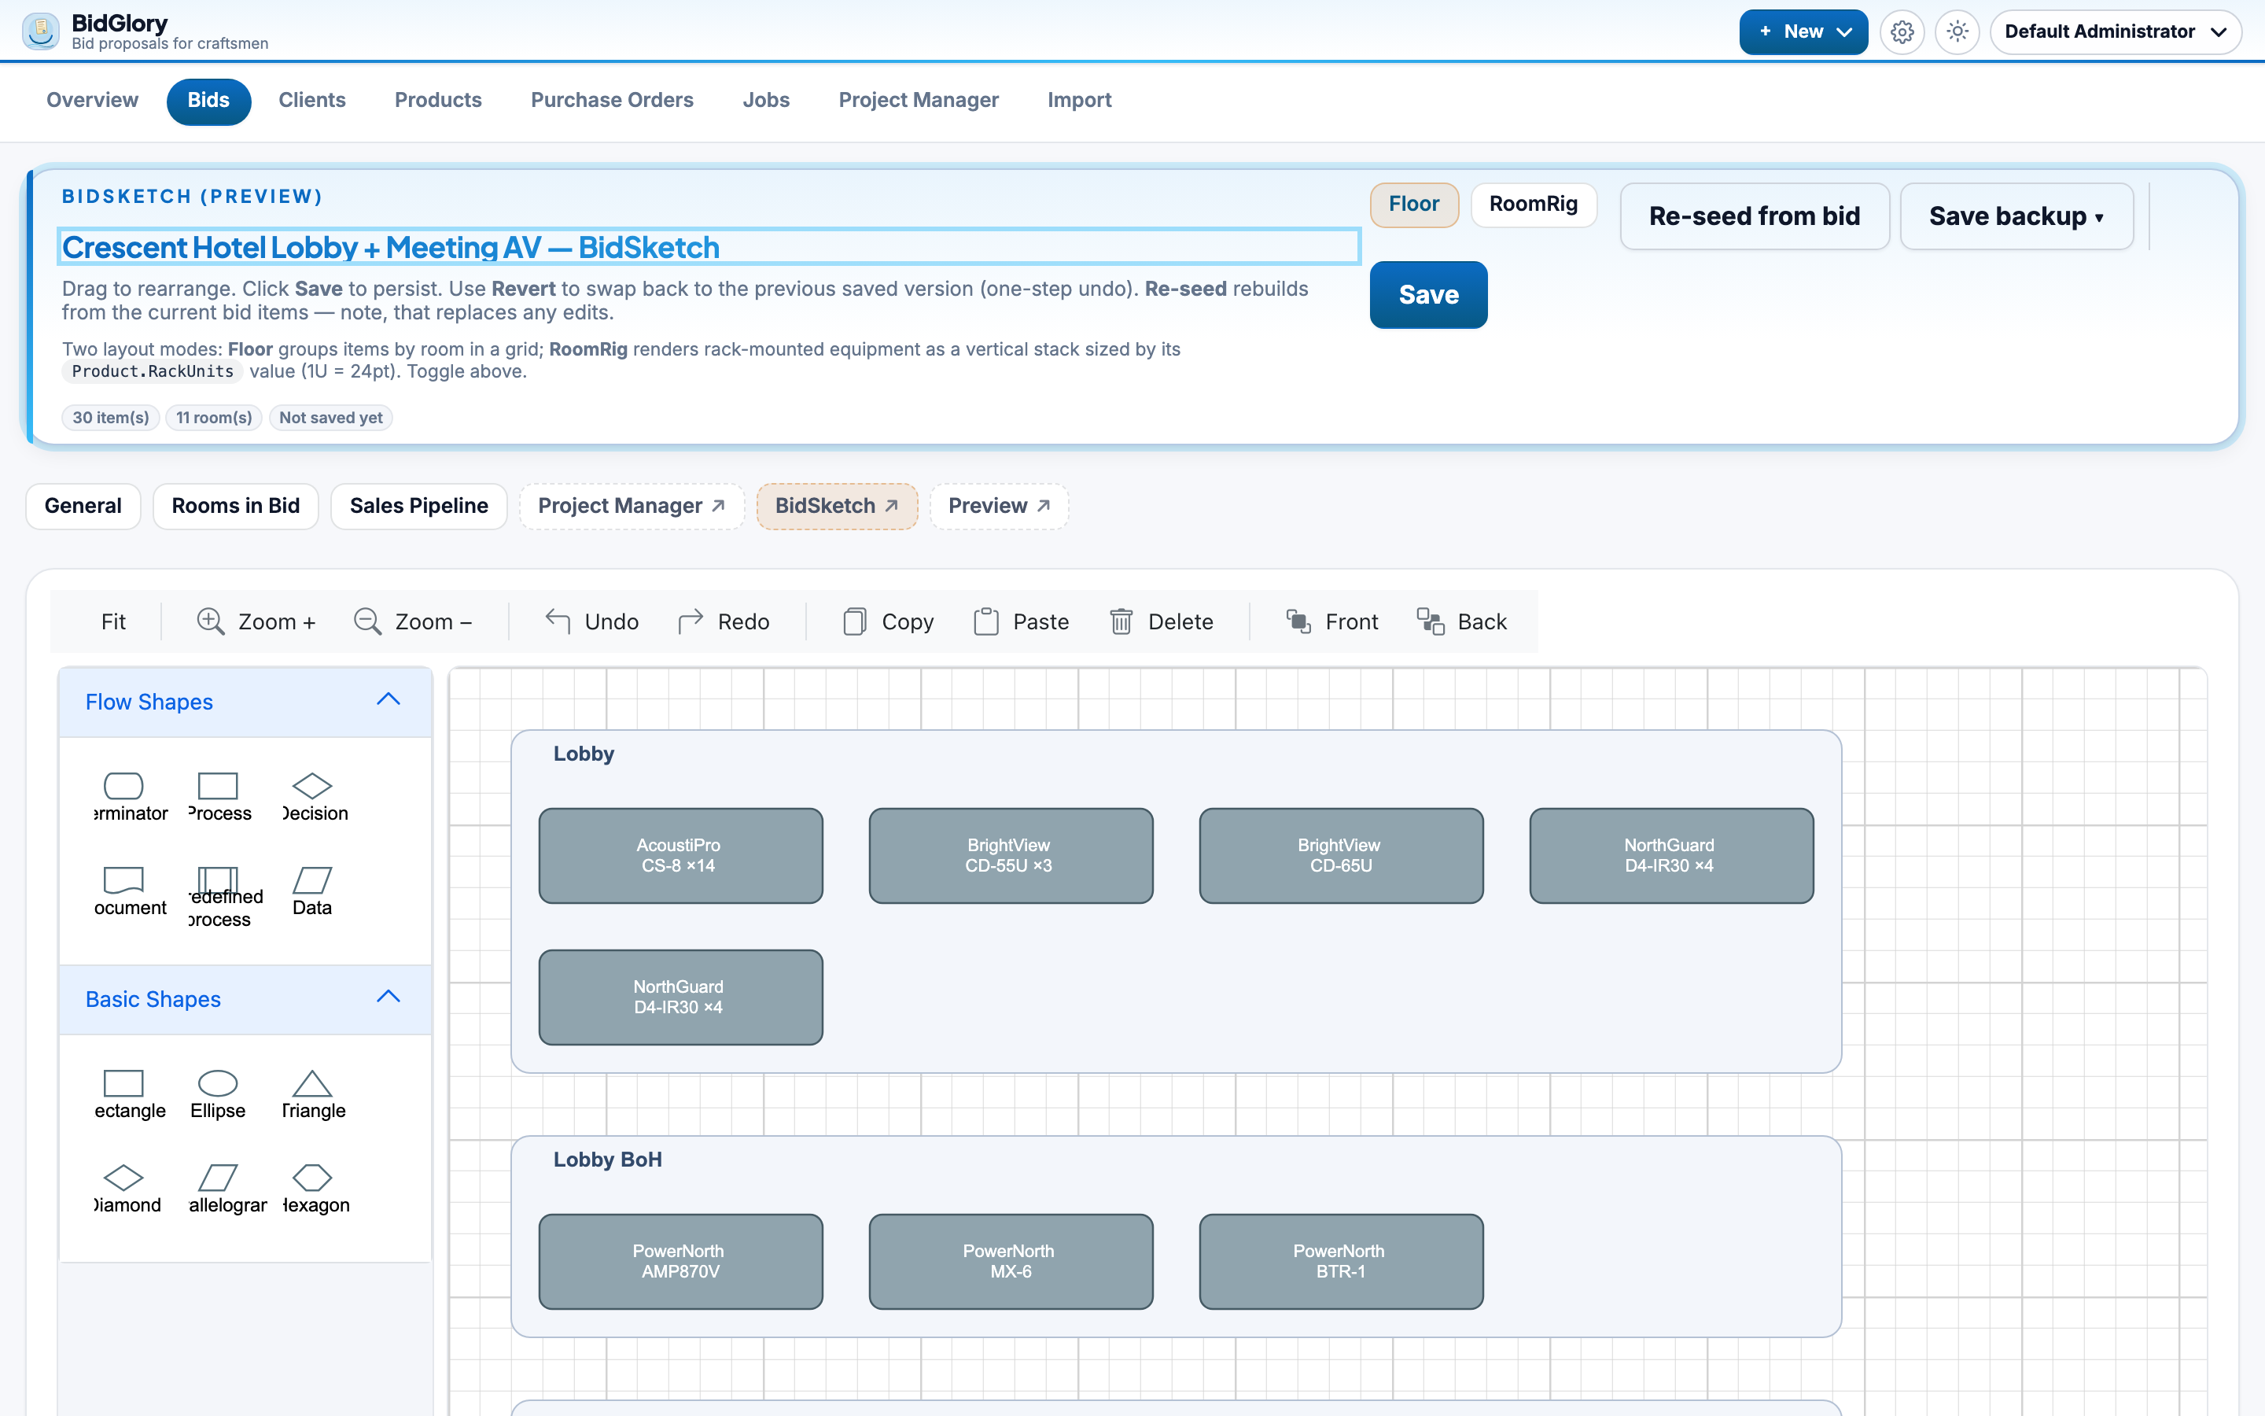Viewport: 2265px width, 1416px height.
Task: Open settings gear in header
Action: click(x=1902, y=33)
